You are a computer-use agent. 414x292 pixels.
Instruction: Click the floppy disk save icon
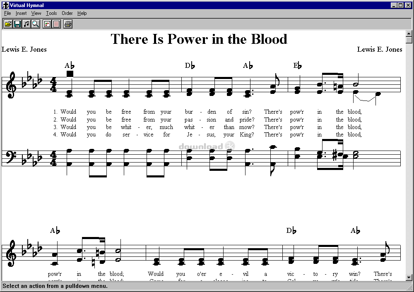pos(17,24)
